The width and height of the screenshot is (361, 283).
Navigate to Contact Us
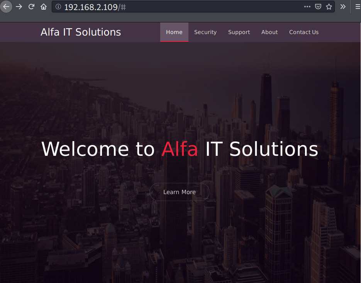(303, 32)
